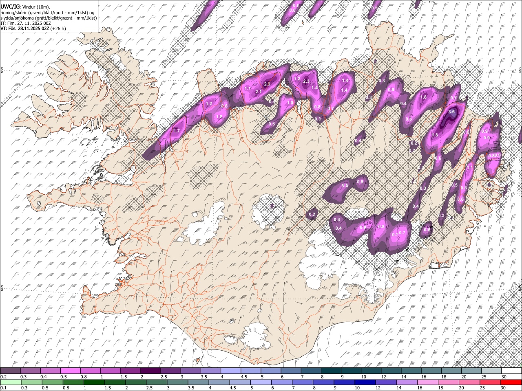Select the upper-scale swatch between 0.2 and 0.3
The height and width of the screenshot is (391, 522).
click(10, 371)
